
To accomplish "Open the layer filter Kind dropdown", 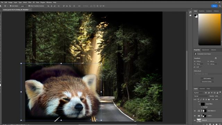I will coord(199,93).
